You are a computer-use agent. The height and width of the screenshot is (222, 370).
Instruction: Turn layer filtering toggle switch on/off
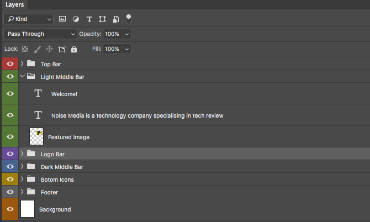click(129, 18)
